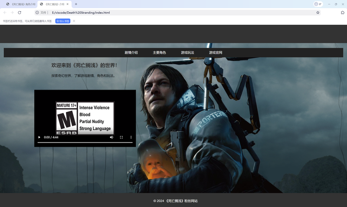Close the 《死亡搁浅》介绍 tab
This screenshot has width=347, height=207.
point(68,4)
